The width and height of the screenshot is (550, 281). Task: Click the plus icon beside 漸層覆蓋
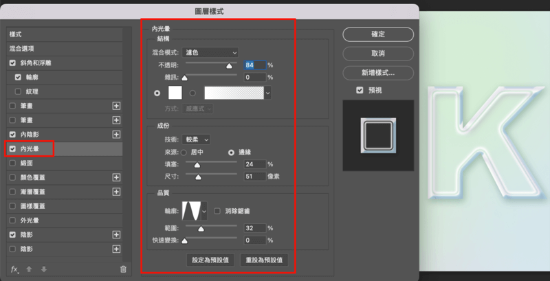pyautogui.click(x=116, y=192)
